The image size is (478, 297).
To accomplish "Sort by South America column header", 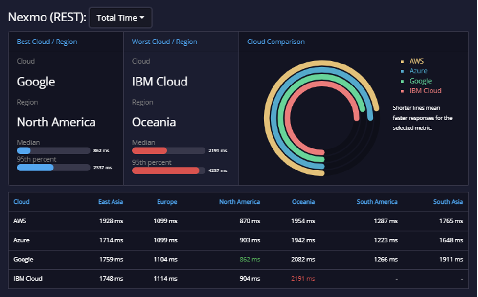I will pyautogui.click(x=377, y=202).
